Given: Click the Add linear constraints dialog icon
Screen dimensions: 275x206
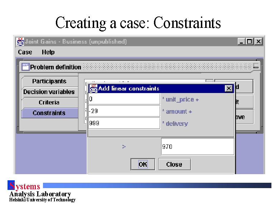Looking at the screenshot, I should 93,88.
